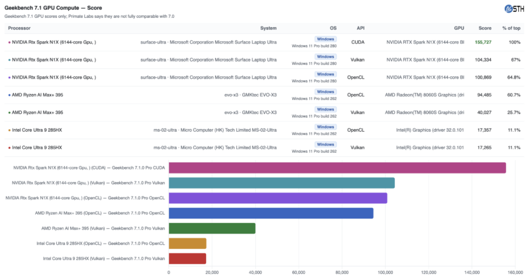Select the Windows badge in the 17,357 score row
530x280 pixels.
325,127
